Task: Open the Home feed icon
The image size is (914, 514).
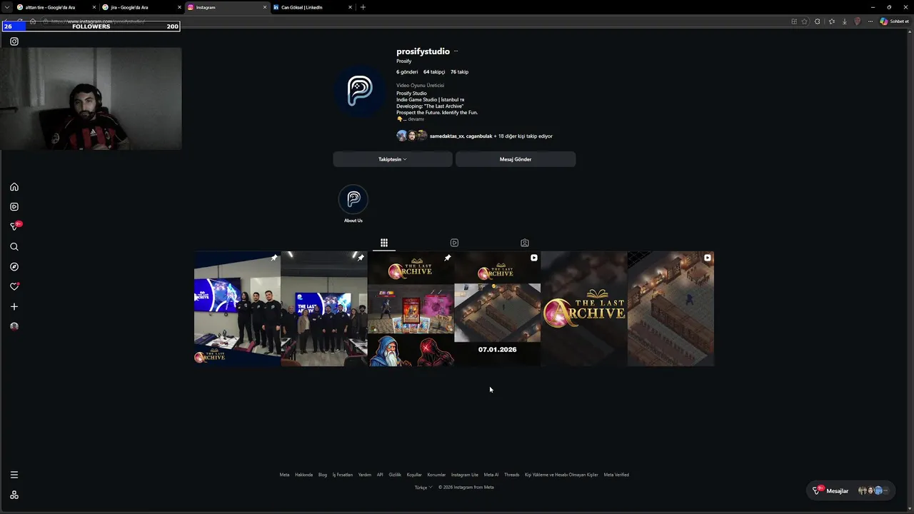Action: [14, 187]
